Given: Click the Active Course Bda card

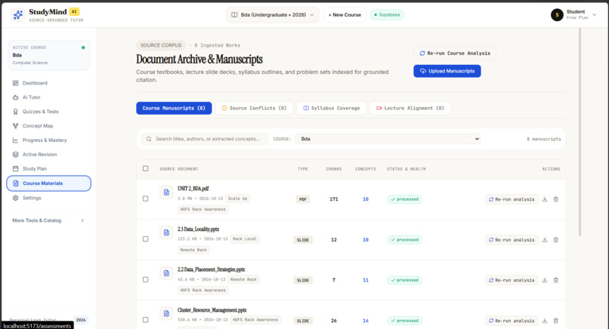Looking at the screenshot, I should [x=48, y=55].
